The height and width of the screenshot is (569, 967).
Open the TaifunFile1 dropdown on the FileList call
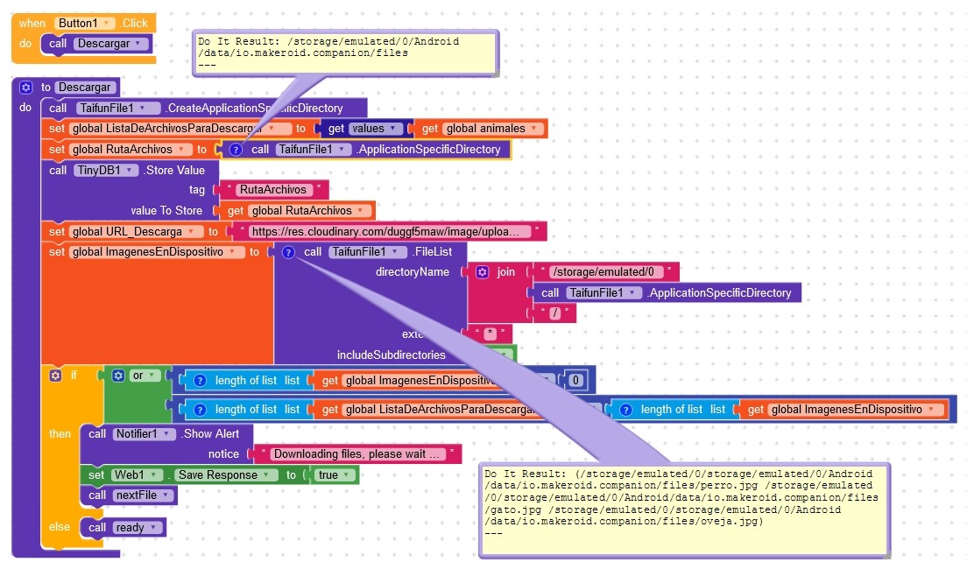[368, 252]
